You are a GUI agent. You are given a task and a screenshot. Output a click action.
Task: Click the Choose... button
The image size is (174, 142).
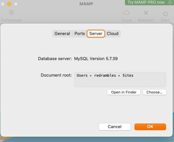point(155,92)
